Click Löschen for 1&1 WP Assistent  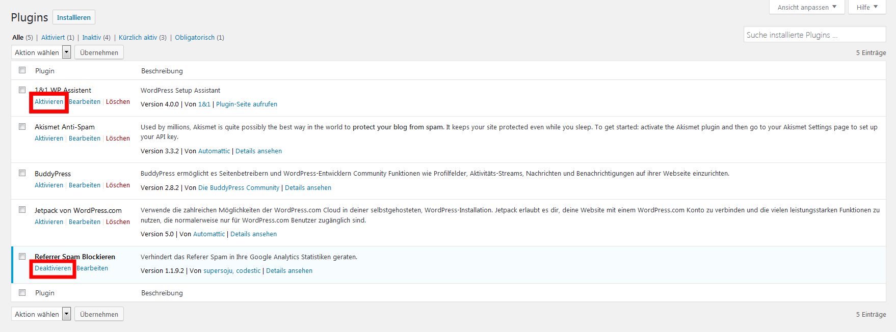(x=118, y=102)
